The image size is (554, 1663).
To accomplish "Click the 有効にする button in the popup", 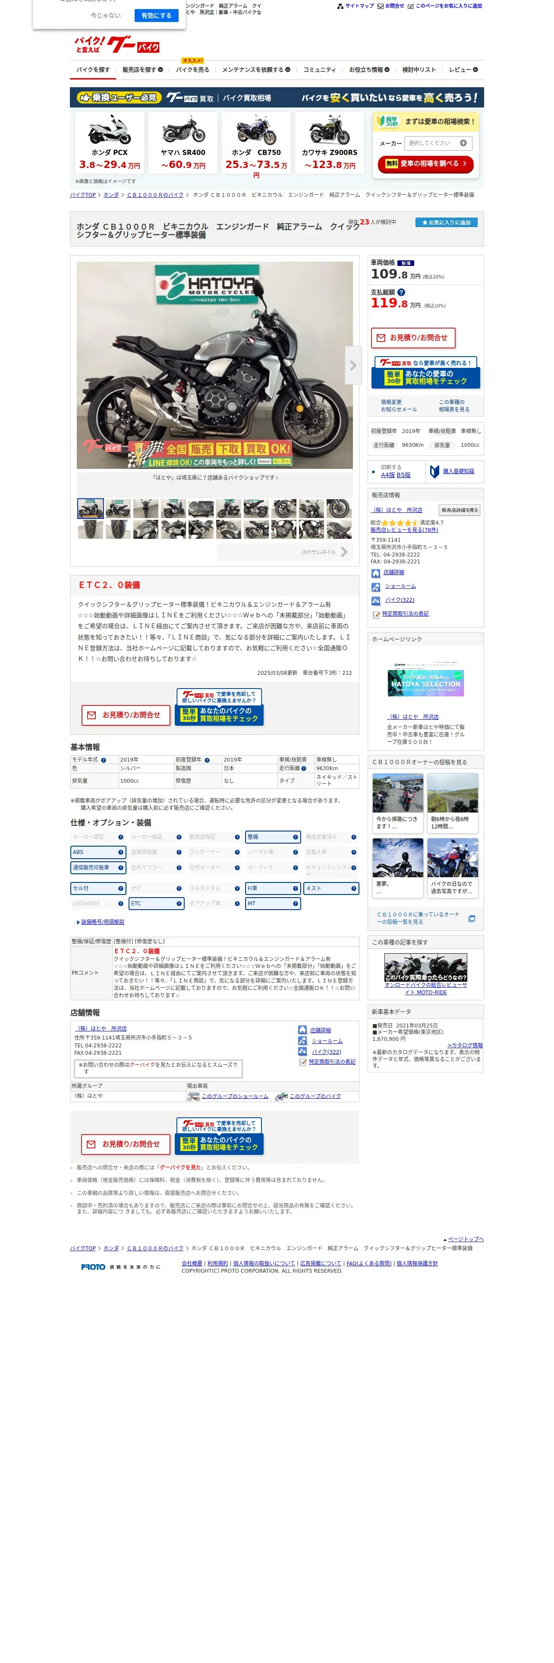I will 157,15.
